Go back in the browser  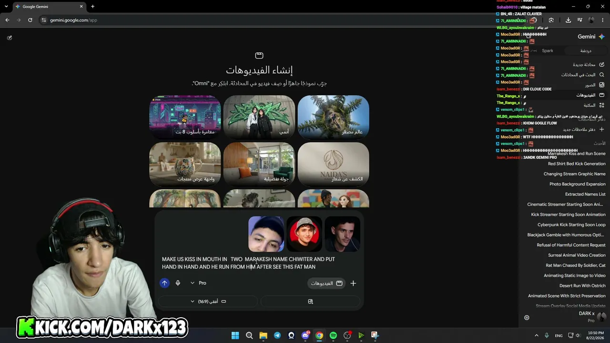pyautogui.click(x=7, y=20)
